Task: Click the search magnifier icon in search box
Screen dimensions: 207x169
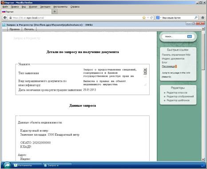Action: (196, 18)
